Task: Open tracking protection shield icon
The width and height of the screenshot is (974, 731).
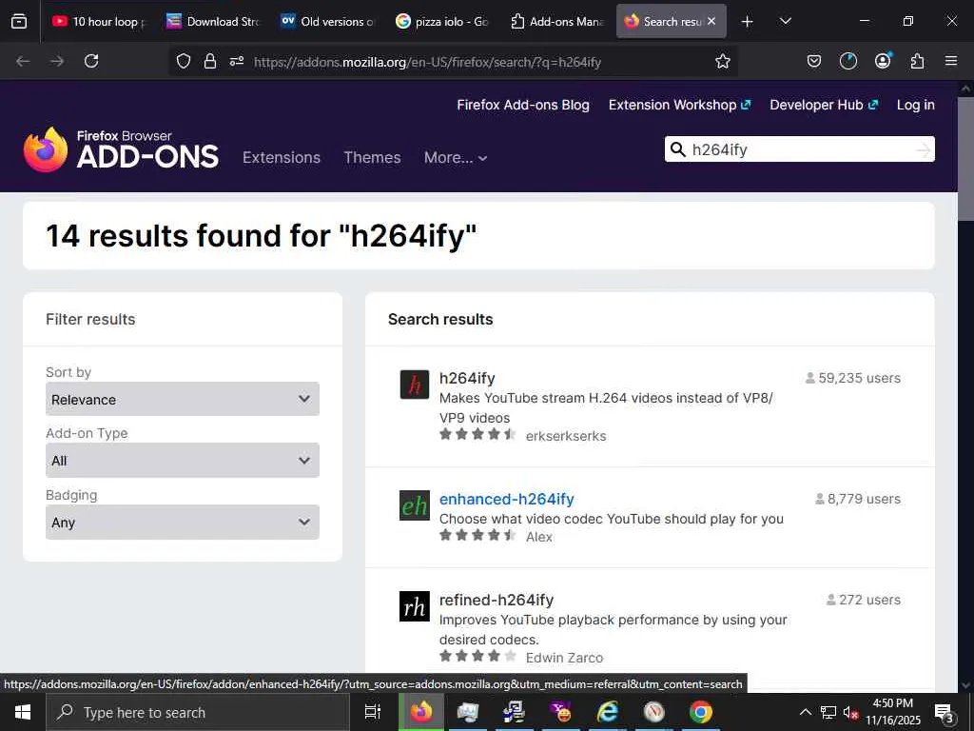Action: click(x=184, y=61)
